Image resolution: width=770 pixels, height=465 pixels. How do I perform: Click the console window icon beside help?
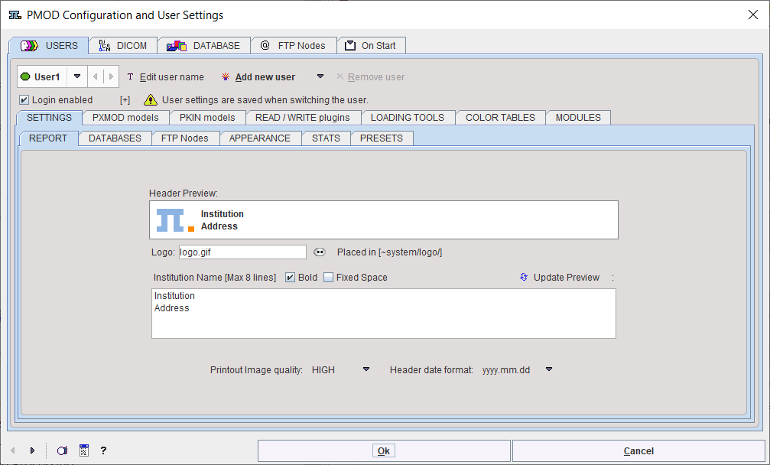coord(84,450)
